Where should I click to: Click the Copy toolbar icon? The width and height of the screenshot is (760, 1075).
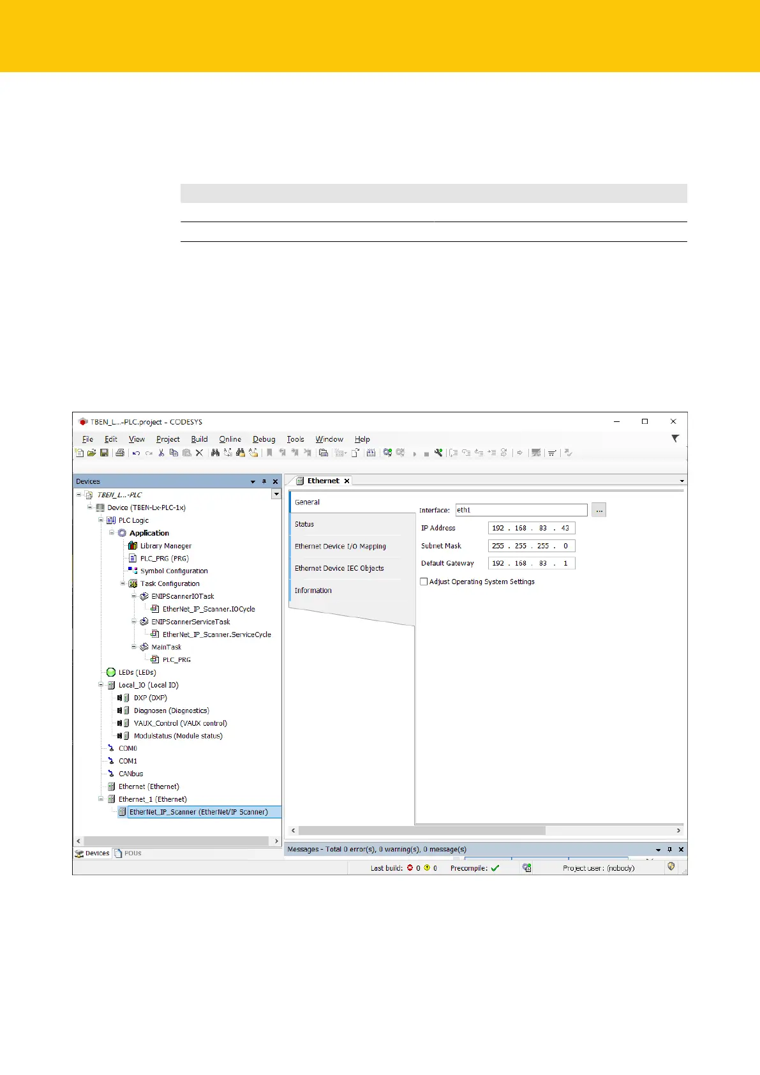point(174,453)
